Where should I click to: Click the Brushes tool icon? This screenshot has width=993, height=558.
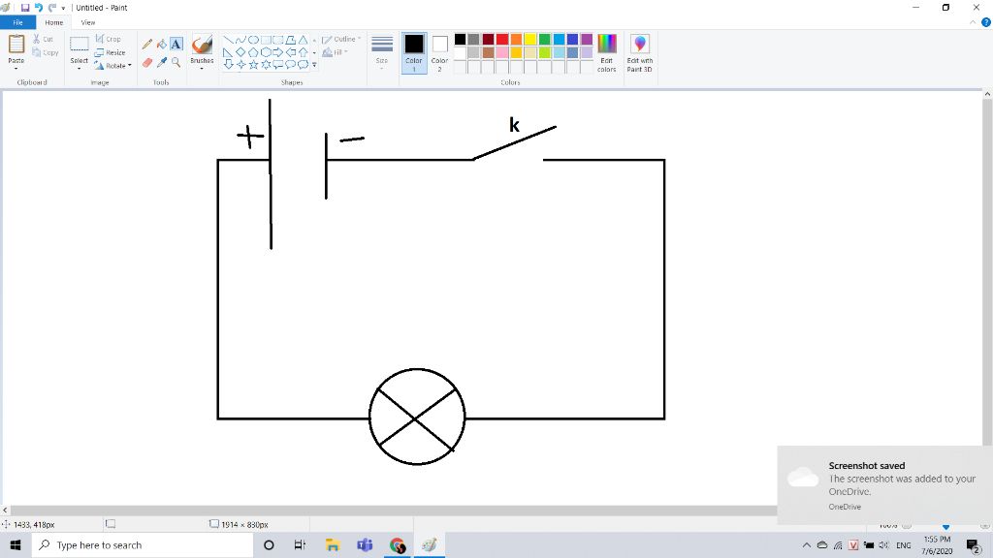(x=202, y=45)
